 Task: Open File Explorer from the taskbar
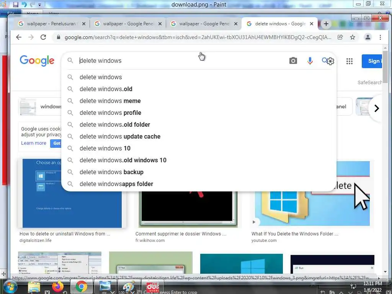pyautogui.click(x=34, y=287)
